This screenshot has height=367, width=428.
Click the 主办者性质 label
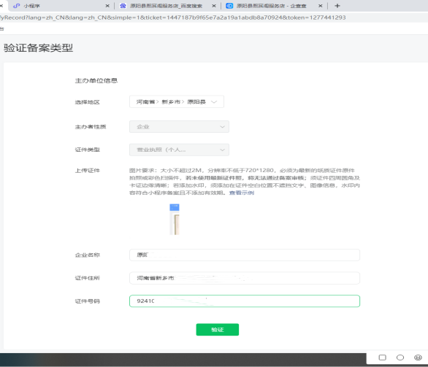(x=91, y=127)
